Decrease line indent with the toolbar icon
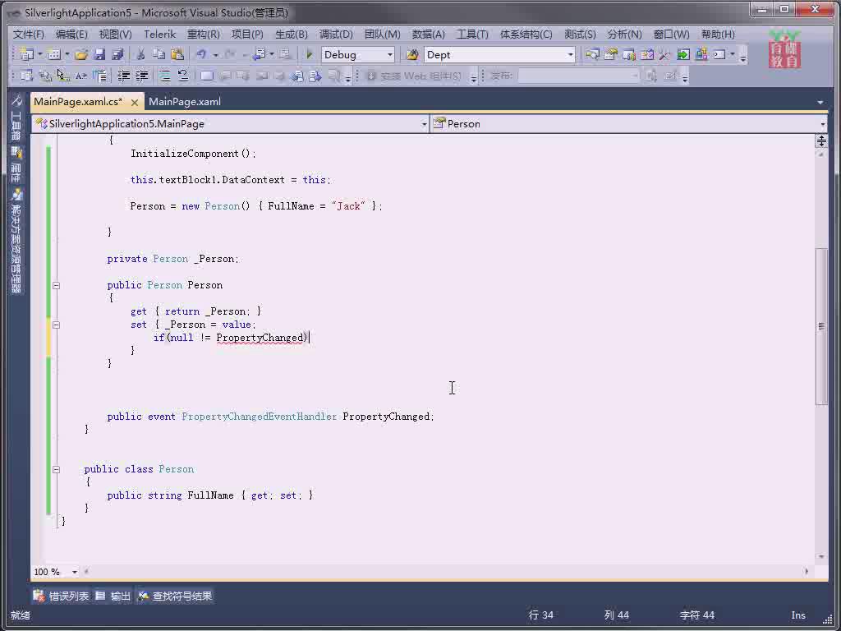 click(x=124, y=76)
